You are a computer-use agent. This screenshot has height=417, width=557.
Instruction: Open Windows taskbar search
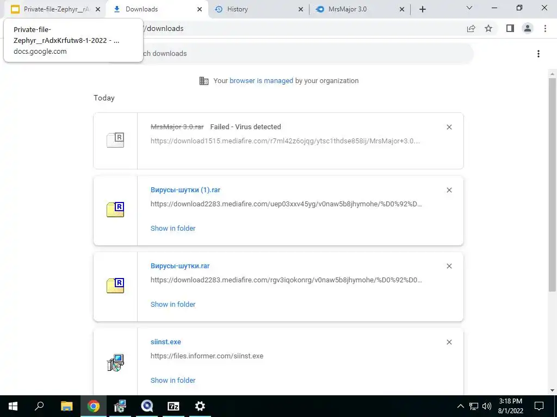pos(39,406)
